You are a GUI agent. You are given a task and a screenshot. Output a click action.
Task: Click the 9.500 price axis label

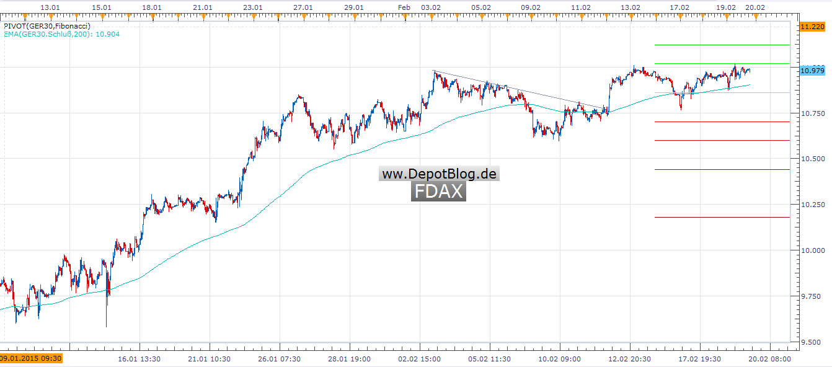[812, 342]
